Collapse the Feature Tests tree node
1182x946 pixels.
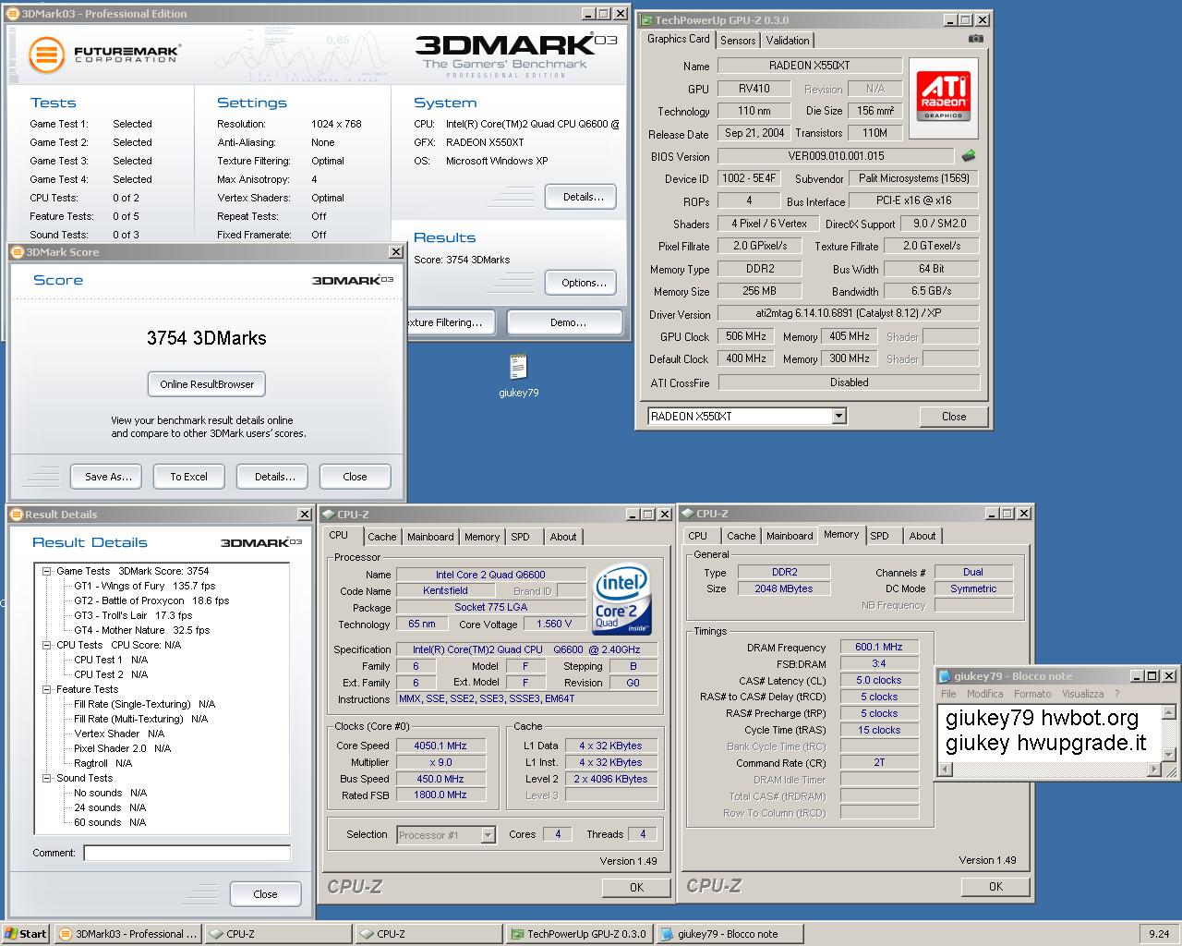pyautogui.click(x=46, y=689)
